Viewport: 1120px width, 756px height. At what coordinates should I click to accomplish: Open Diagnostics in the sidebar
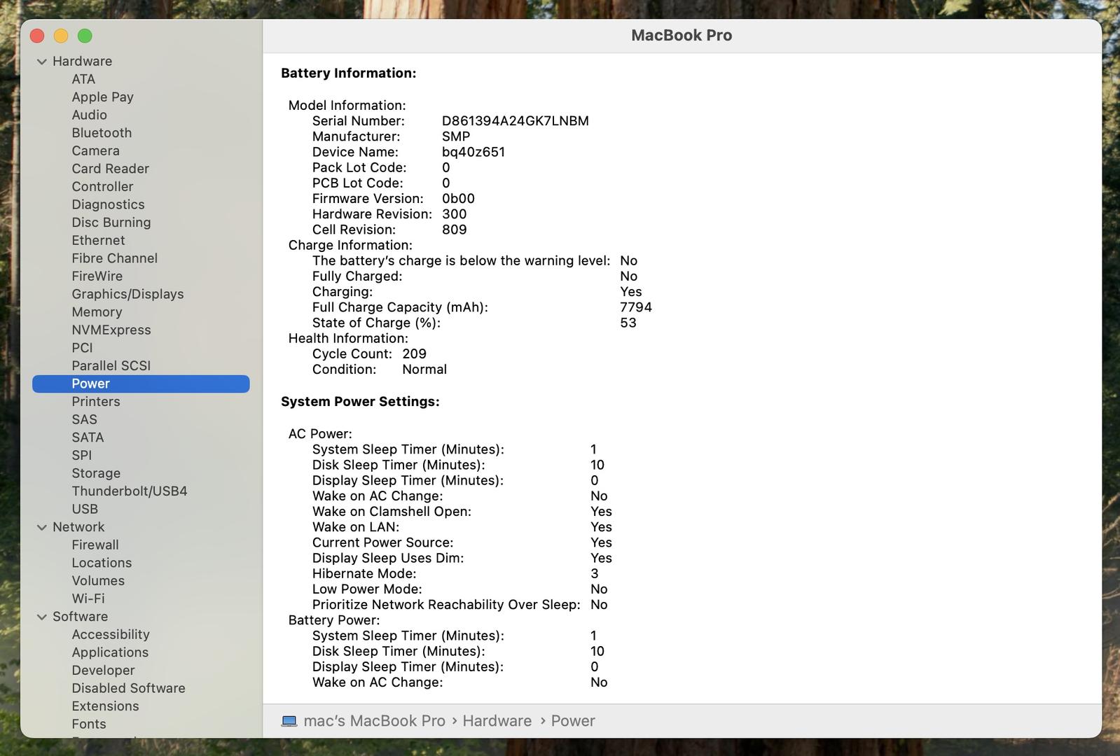(x=108, y=204)
